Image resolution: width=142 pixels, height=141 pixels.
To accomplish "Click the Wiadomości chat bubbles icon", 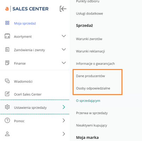I will 7,81.
